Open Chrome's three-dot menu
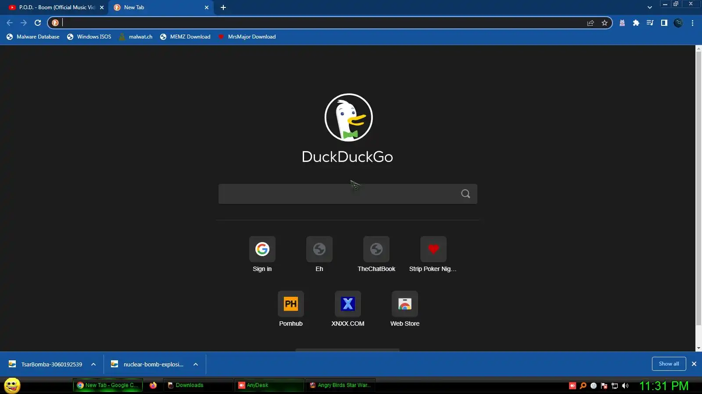This screenshot has height=394, width=702. (692, 23)
